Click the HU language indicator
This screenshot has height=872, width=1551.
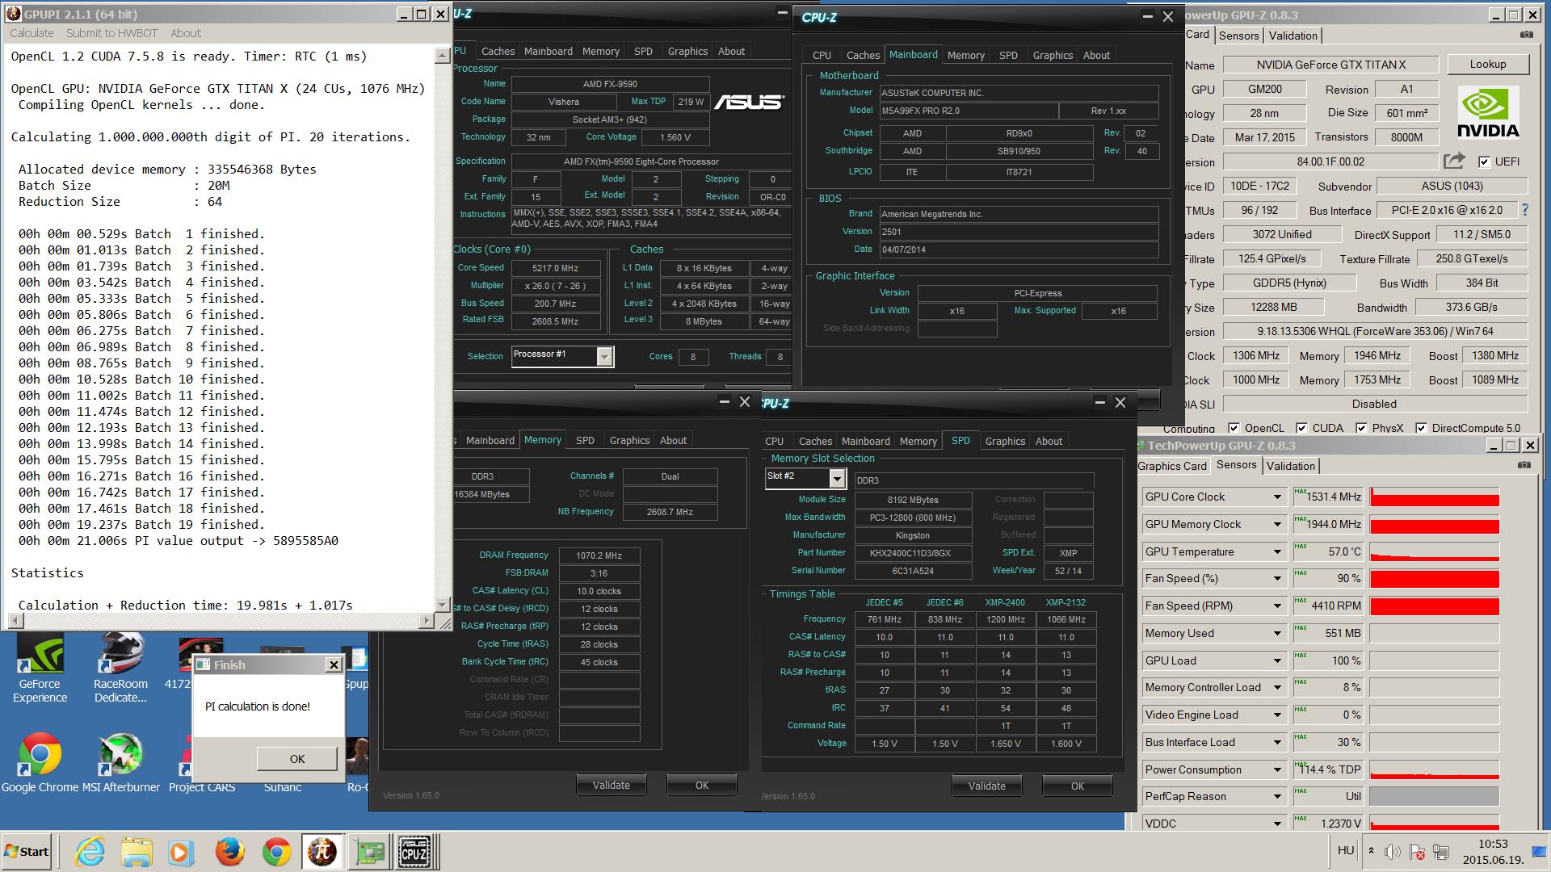coord(1345,850)
